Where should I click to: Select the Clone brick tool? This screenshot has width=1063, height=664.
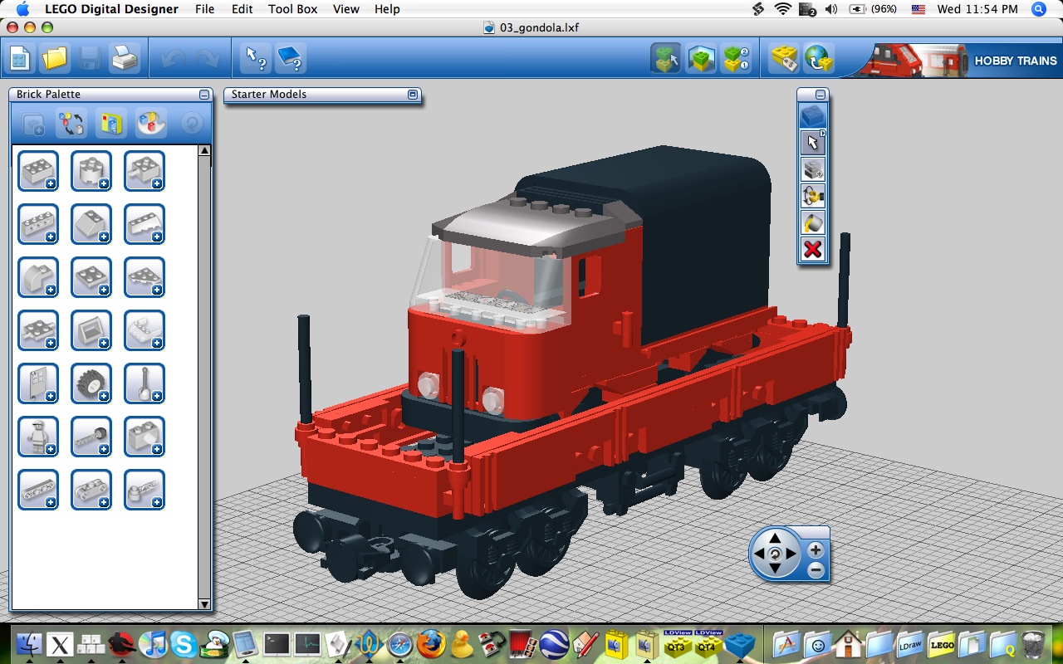813,169
